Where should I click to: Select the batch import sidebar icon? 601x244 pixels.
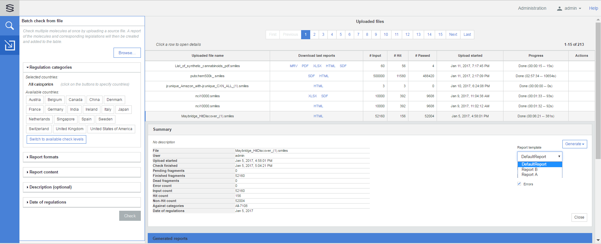[x=10, y=45]
